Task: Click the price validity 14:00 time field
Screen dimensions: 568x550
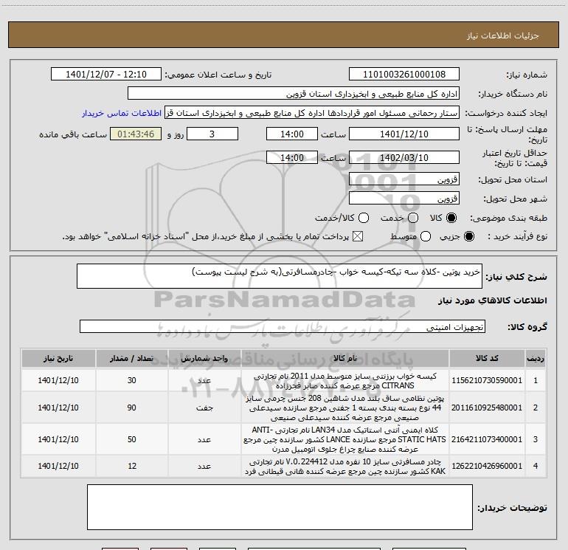Action: pos(292,157)
